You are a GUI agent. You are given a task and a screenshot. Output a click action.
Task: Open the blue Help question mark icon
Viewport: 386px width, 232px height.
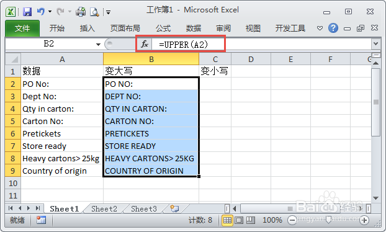coord(333,29)
